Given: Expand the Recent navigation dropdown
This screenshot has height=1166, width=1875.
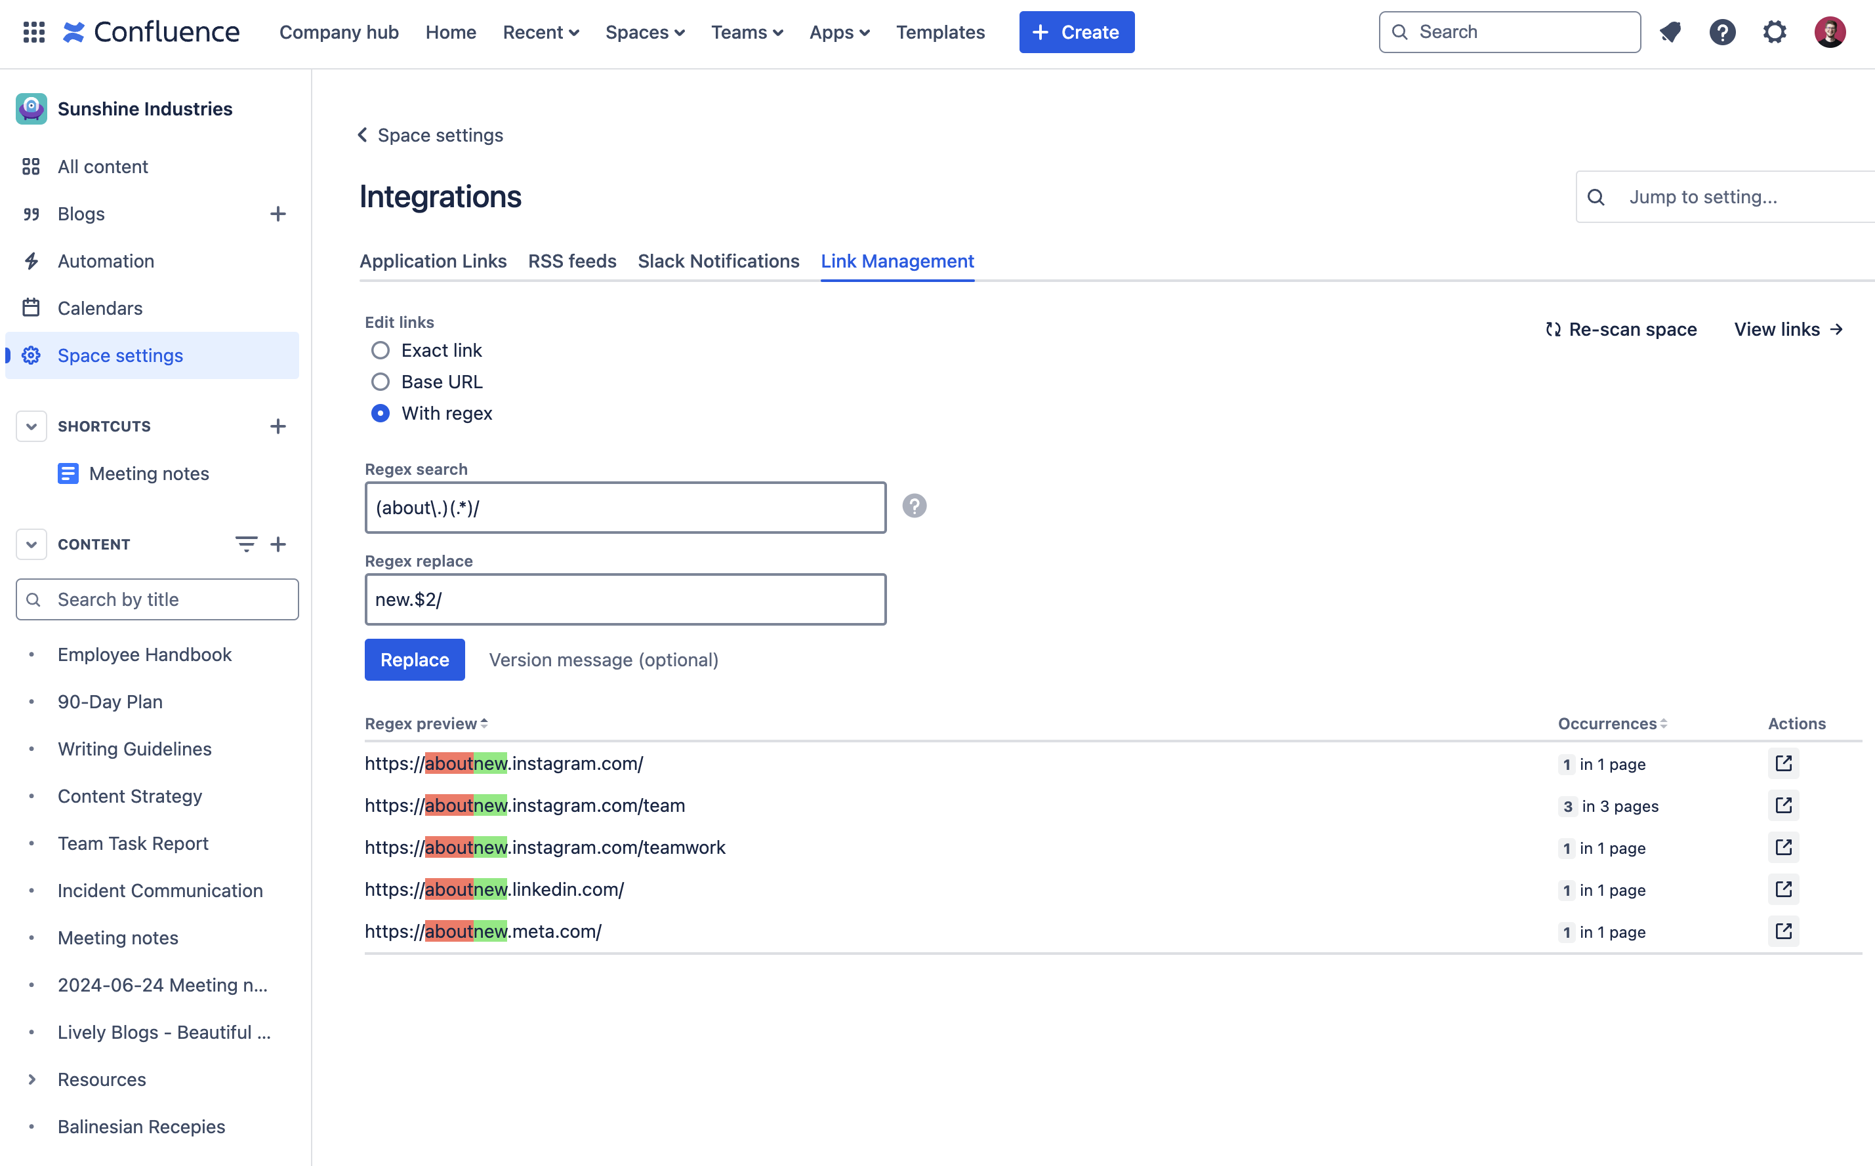Looking at the screenshot, I should point(540,31).
